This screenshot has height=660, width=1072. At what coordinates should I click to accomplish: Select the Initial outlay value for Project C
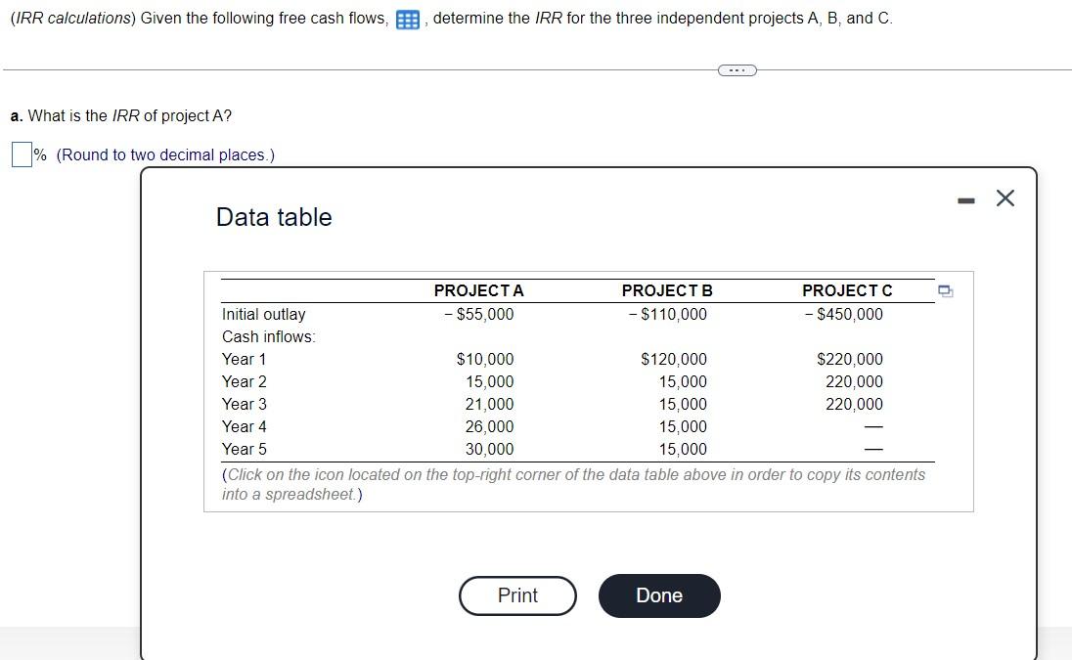pyautogui.click(x=843, y=314)
